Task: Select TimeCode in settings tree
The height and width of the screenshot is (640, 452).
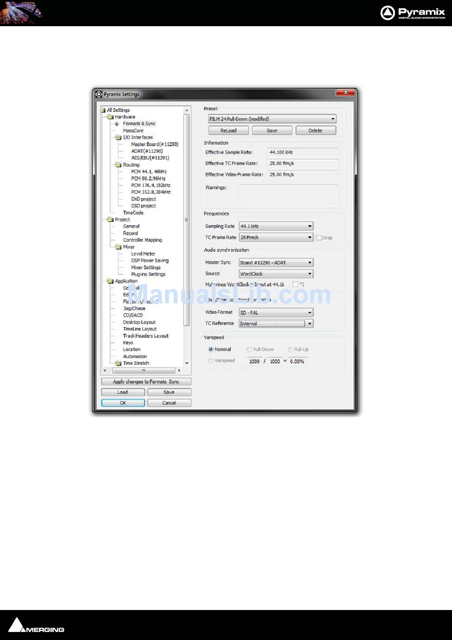Action: click(133, 213)
